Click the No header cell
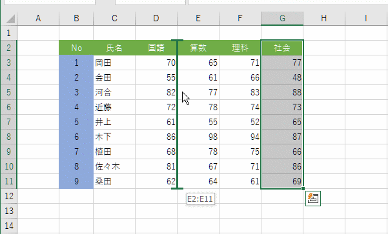The width and height of the screenshot is (388, 234). pos(76,48)
